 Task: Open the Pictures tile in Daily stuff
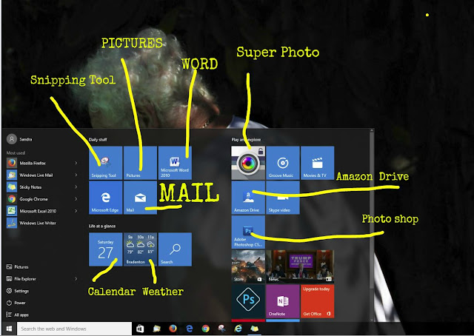[x=140, y=163]
